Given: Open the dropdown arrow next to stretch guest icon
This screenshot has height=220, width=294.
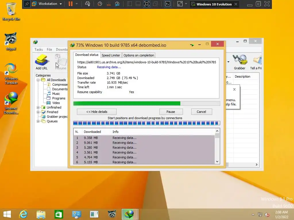Looking at the screenshot, I should [186, 4].
